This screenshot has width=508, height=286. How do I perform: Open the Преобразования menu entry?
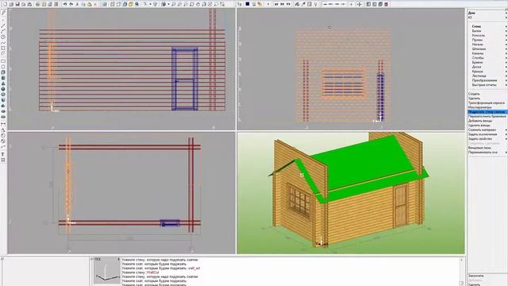point(489,80)
